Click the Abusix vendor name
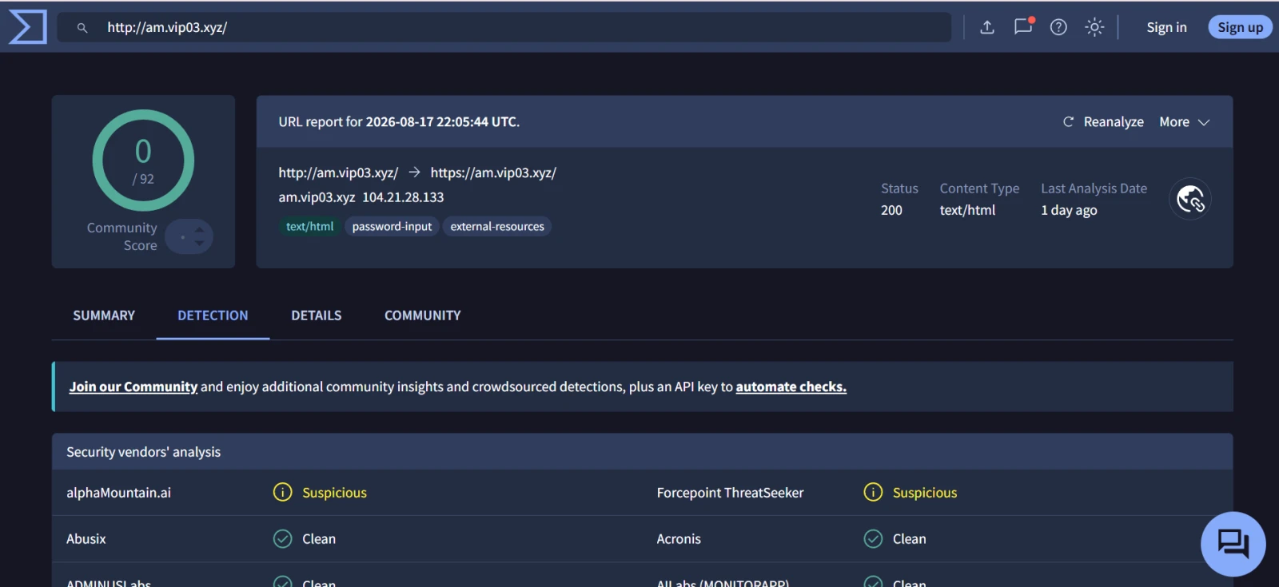 pyautogui.click(x=86, y=539)
